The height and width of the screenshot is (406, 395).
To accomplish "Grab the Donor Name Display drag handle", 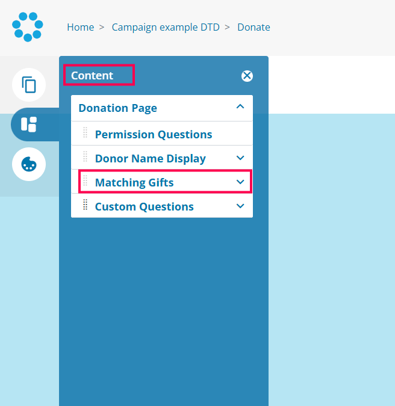I will click(85, 158).
